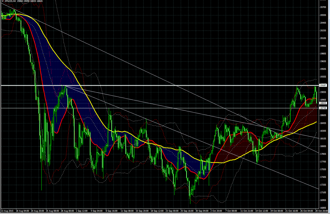Viewport: 330px width, 214px height.
Task: Click the OHLC values 19065 19090 18835 18845
Action: click(30, 1)
